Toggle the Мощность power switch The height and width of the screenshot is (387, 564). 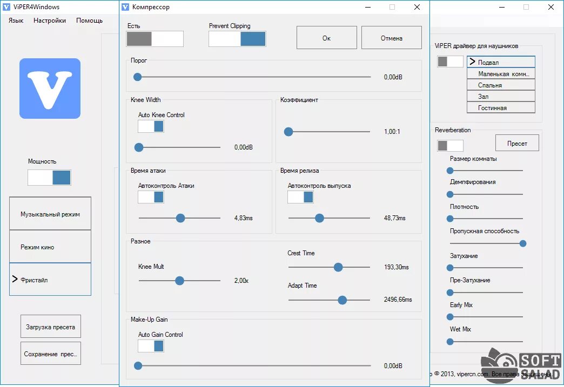tap(49, 178)
